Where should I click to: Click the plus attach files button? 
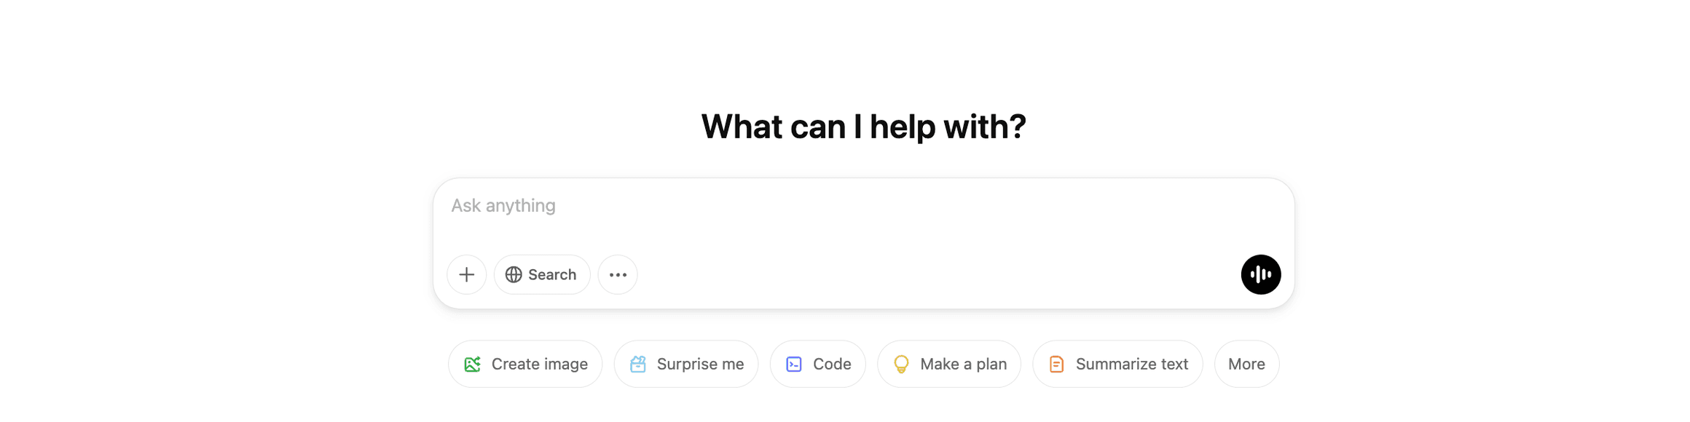click(x=466, y=274)
